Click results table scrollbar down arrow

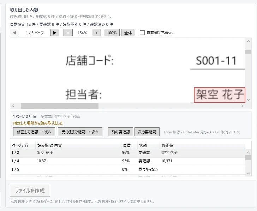248,173
